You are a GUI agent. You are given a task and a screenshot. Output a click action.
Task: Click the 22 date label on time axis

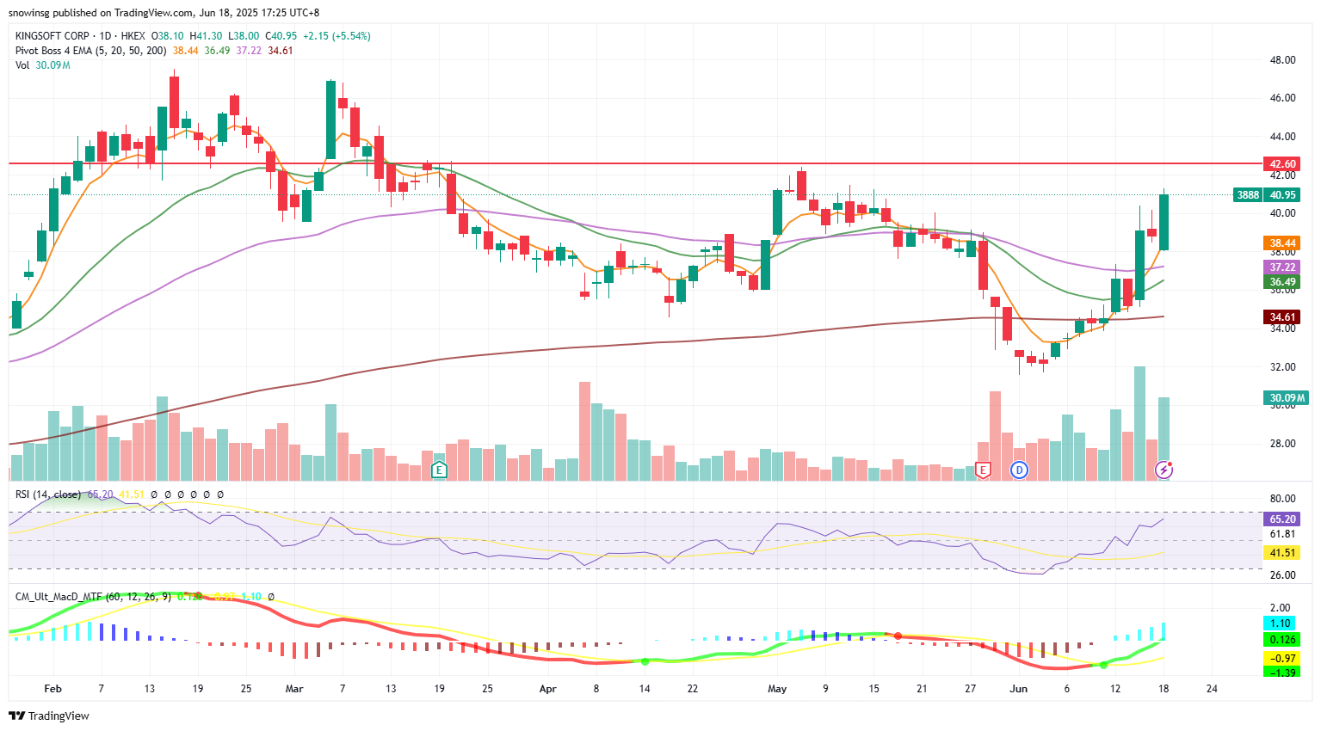pos(693,689)
